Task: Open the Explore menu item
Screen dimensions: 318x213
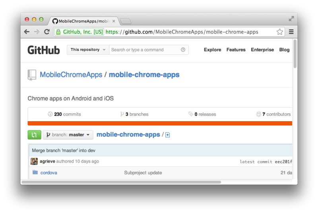Action: 212,50
